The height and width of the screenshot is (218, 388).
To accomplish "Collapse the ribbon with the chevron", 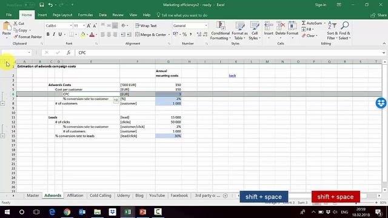I will click(384, 44).
